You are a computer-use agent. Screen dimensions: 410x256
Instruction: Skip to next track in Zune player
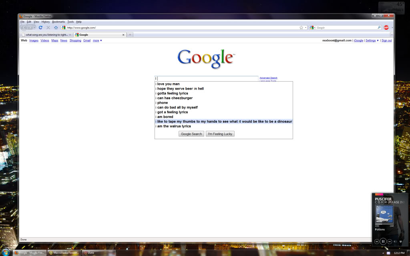point(390,242)
